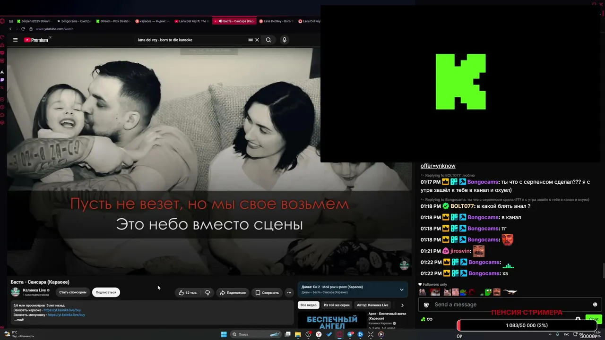Run search with the magnifier button
Screen dimensions: 605x340
click(268, 40)
